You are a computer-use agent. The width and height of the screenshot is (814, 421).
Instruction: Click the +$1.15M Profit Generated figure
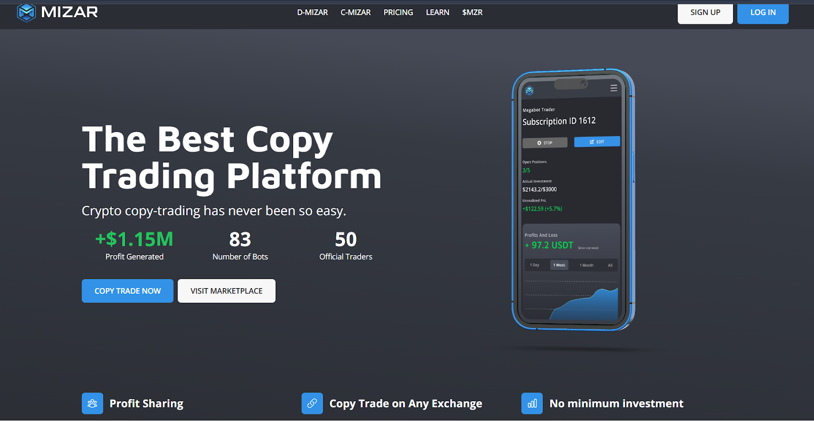134,245
